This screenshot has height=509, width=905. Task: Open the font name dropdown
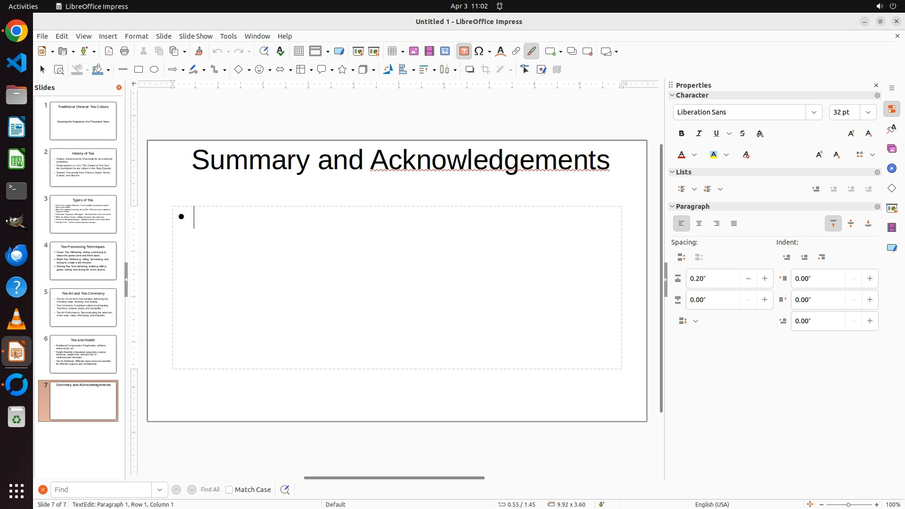(814, 112)
